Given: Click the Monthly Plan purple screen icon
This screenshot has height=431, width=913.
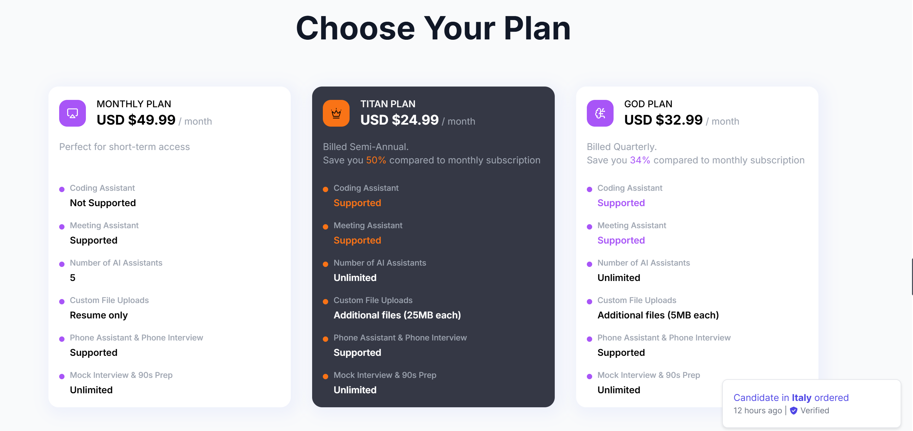Looking at the screenshot, I should [x=72, y=113].
